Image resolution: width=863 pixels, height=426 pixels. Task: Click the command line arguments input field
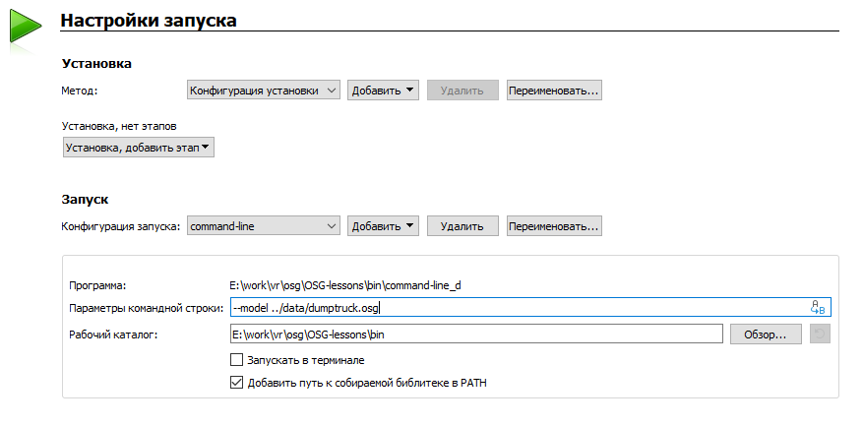coord(512,307)
